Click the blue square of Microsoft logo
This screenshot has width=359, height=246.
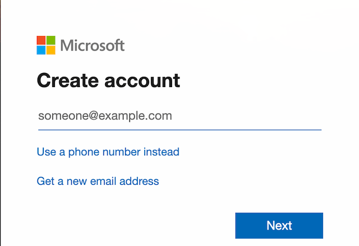tap(41, 50)
